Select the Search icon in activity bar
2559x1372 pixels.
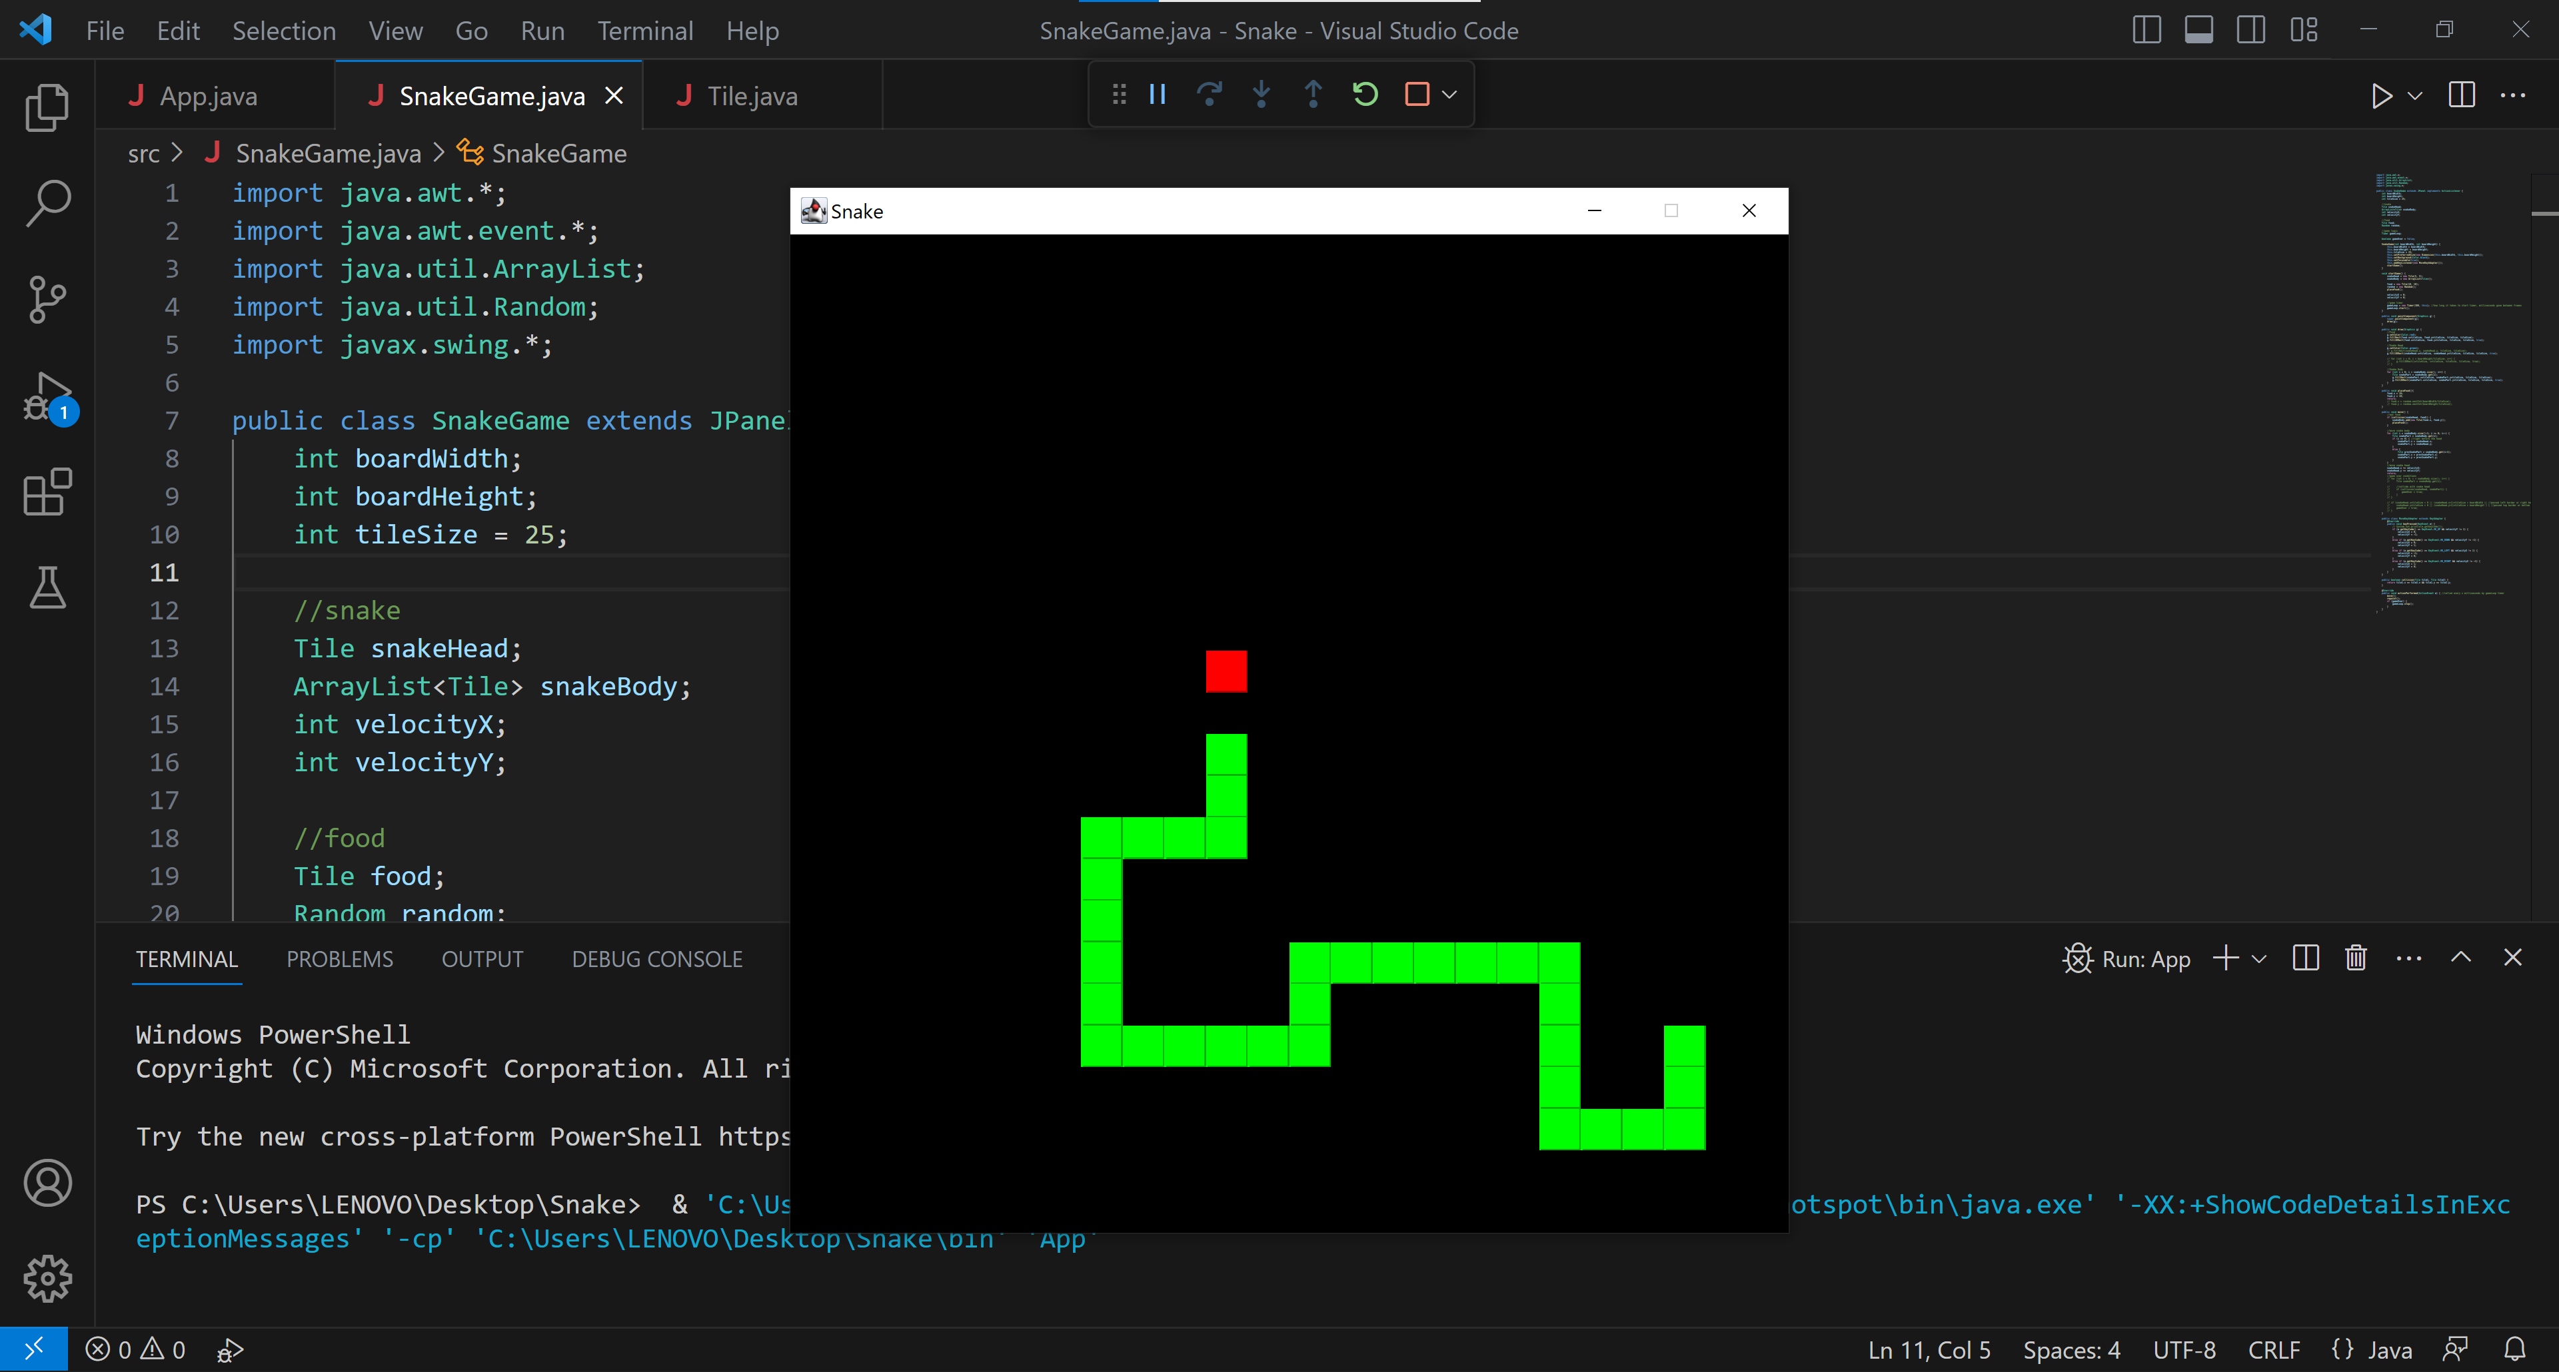pyautogui.click(x=47, y=204)
